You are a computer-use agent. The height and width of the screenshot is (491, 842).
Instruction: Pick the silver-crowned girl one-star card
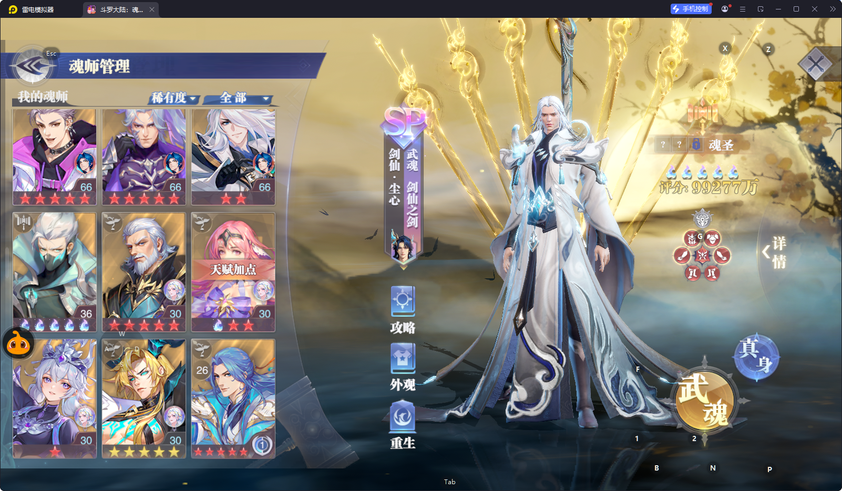pyautogui.click(x=55, y=399)
